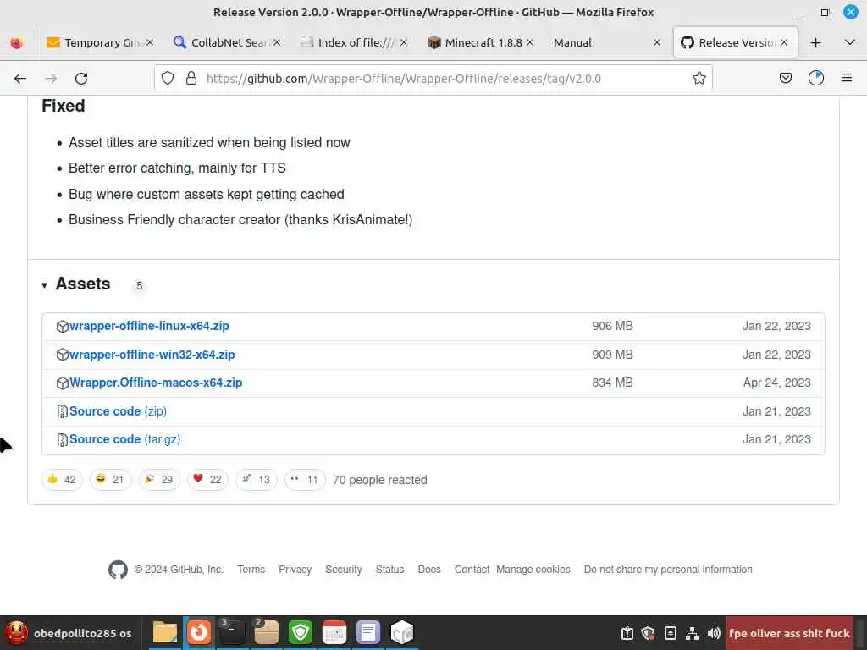Viewport: 867px width, 650px height.
Task: Click Do not share my personal information
Action: 668,570
